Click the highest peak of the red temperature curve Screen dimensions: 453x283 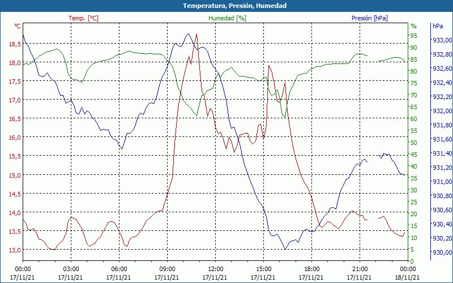click(196, 34)
